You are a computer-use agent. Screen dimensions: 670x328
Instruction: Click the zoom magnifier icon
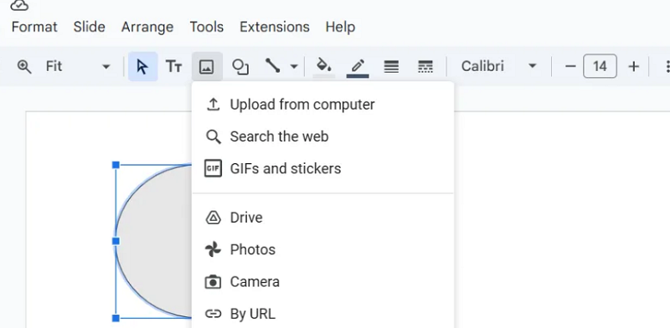tap(24, 67)
